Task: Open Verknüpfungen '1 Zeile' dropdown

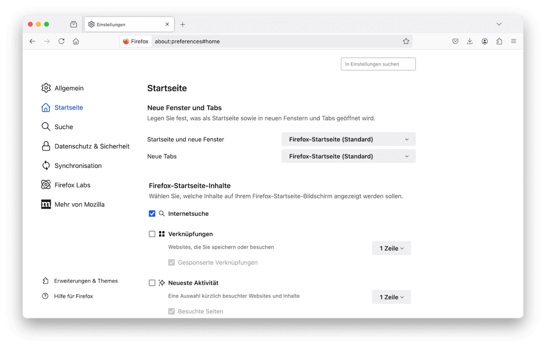Action: tap(392, 248)
